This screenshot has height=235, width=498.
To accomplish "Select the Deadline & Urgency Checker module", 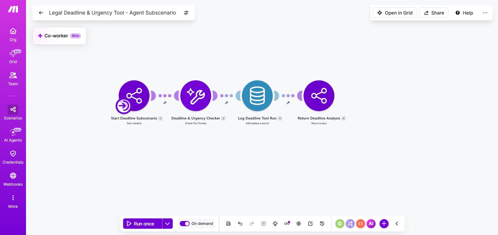I will [x=196, y=96].
